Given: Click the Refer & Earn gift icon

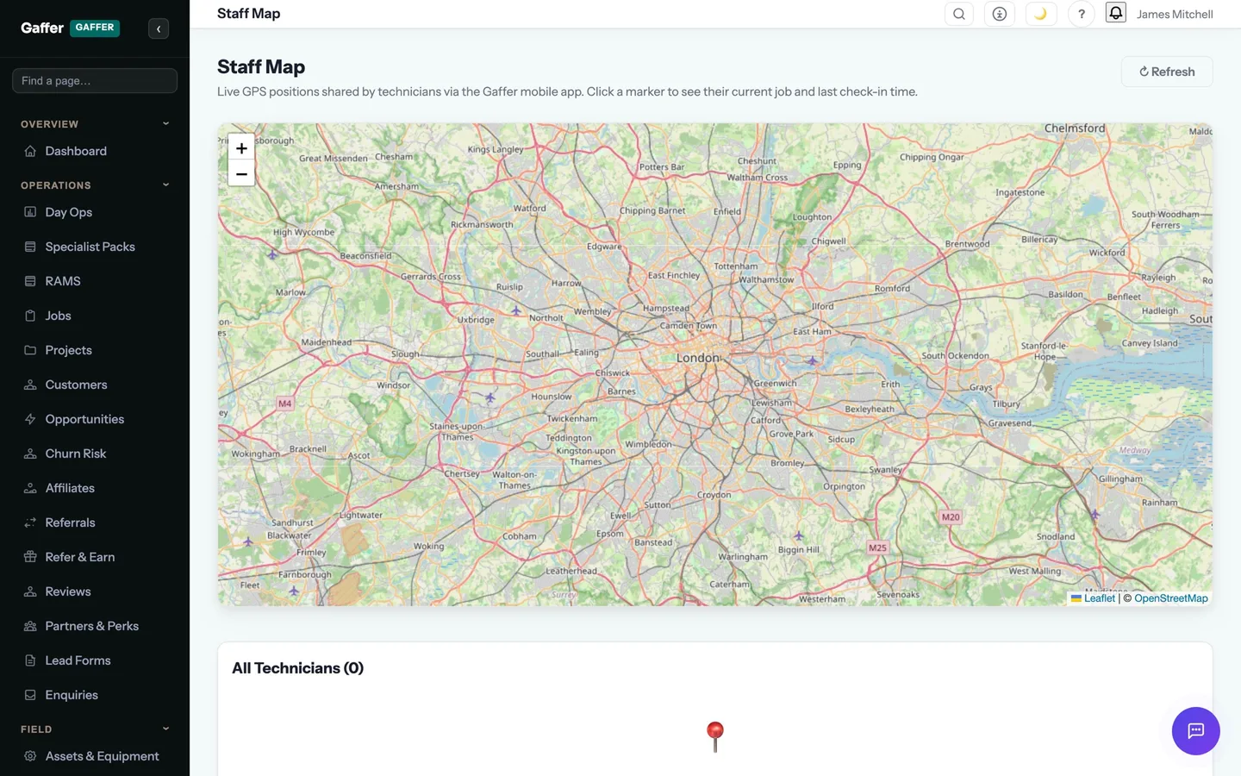Looking at the screenshot, I should pyautogui.click(x=30, y=557).
